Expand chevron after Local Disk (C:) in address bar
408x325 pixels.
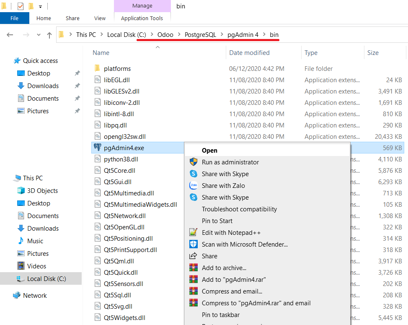pos(152,34)
